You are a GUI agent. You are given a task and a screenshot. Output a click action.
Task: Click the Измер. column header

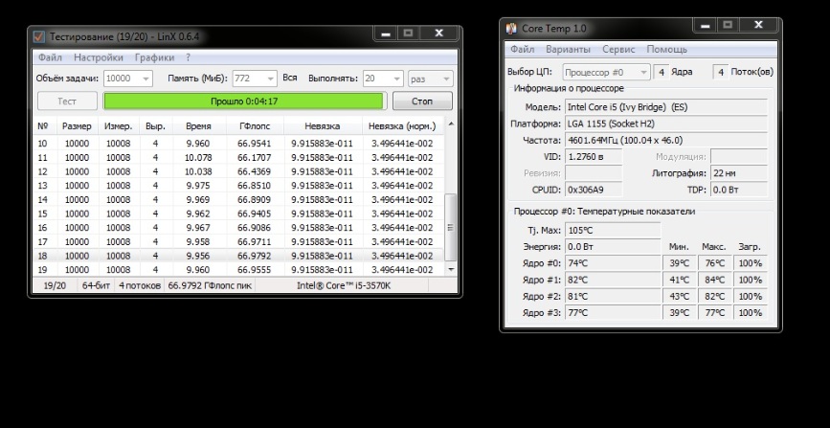(x=119, y=126)
